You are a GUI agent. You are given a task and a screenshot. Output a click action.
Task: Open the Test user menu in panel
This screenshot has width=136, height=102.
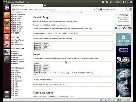coord(126,2)
